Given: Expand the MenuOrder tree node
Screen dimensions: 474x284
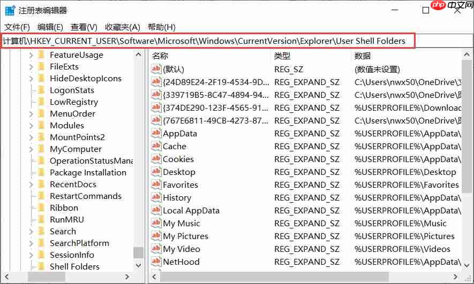Looking at the screenshot, I should 31,114.
